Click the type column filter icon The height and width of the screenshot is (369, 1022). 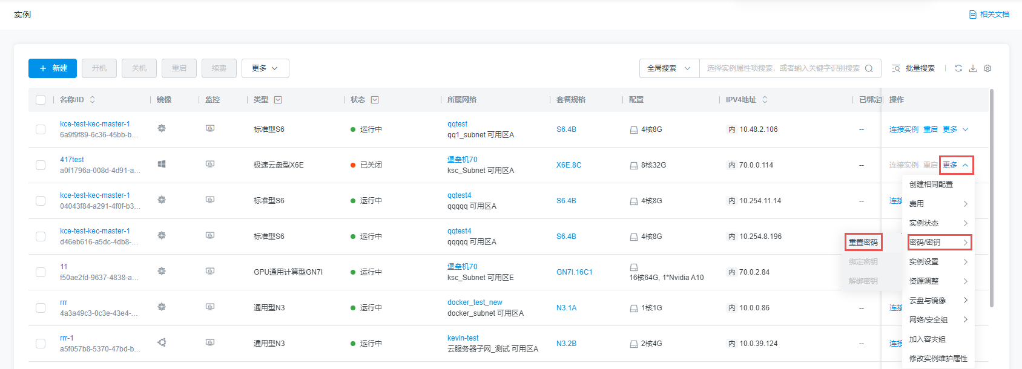coord(278,100)
